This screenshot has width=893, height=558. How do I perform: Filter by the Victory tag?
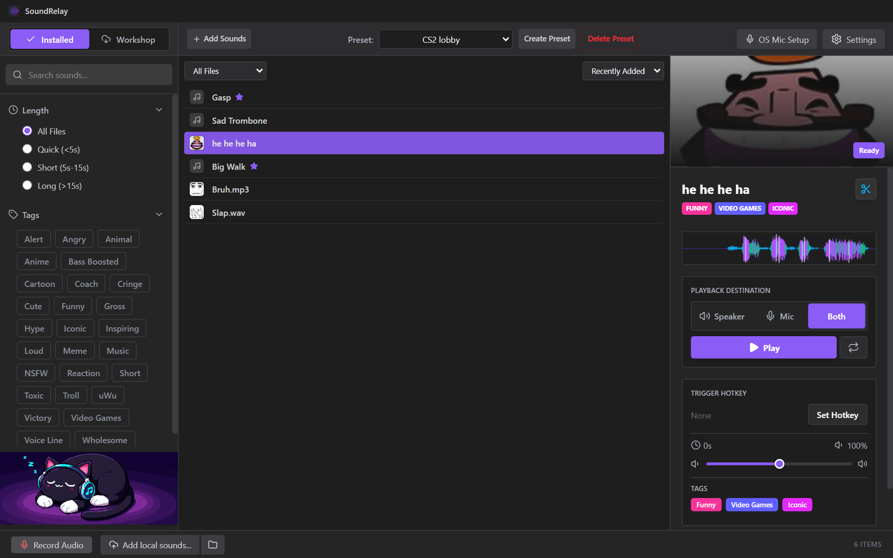pos(38,418)
